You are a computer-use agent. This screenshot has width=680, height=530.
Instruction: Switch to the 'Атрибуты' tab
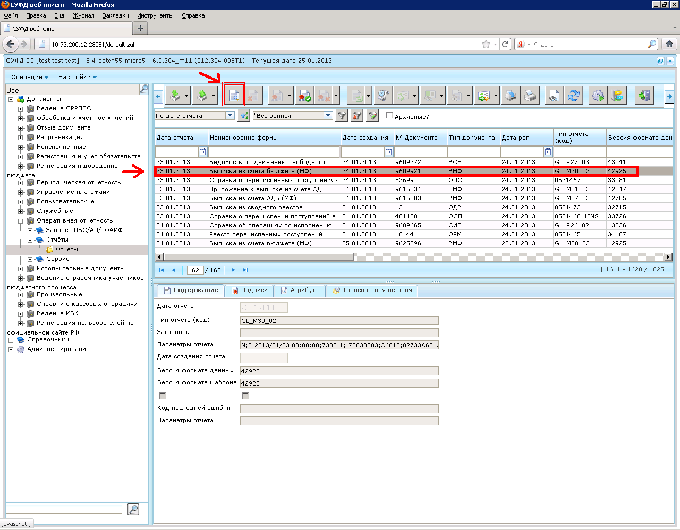[300, 290]
